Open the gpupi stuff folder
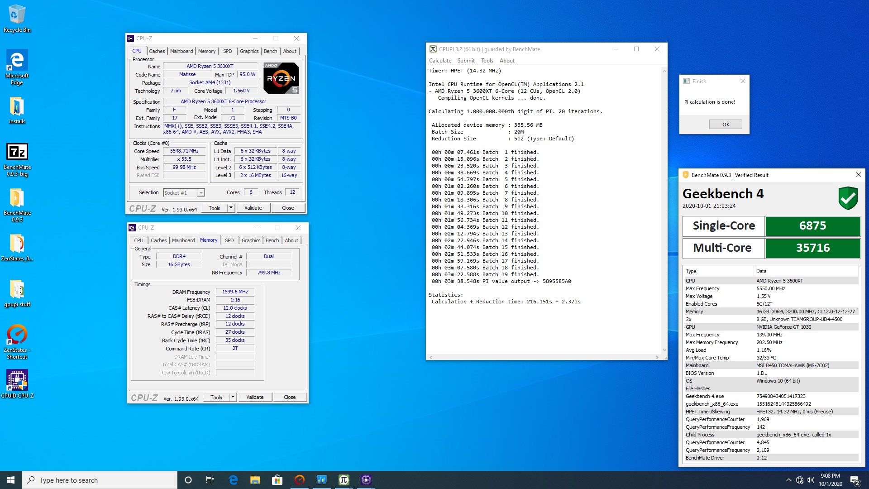The height and width of the screenshot is (489, 869). [x=17, y=293]
